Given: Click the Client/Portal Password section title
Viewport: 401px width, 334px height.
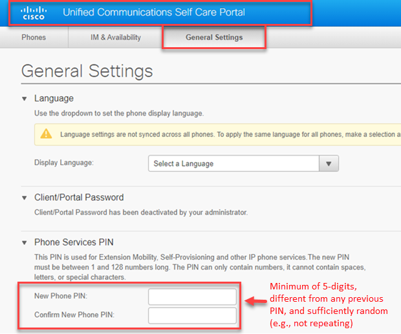Looking at the screenshot, I should (x=79, y=198).
